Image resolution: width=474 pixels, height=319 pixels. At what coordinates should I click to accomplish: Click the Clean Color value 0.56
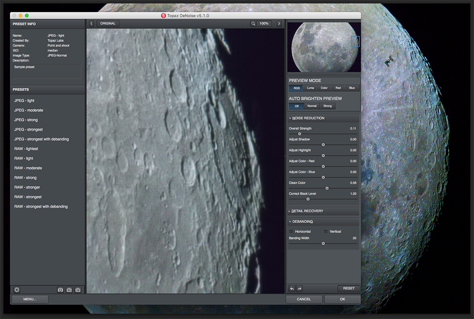click(353, 183)
